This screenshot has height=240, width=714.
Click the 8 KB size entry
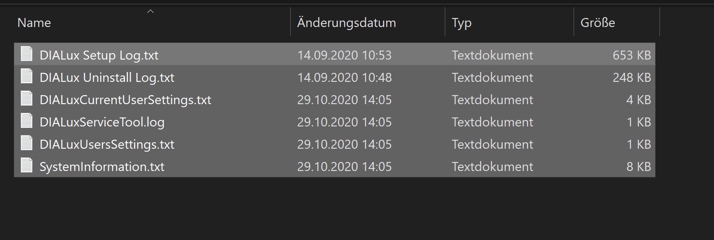coord(638,167)
